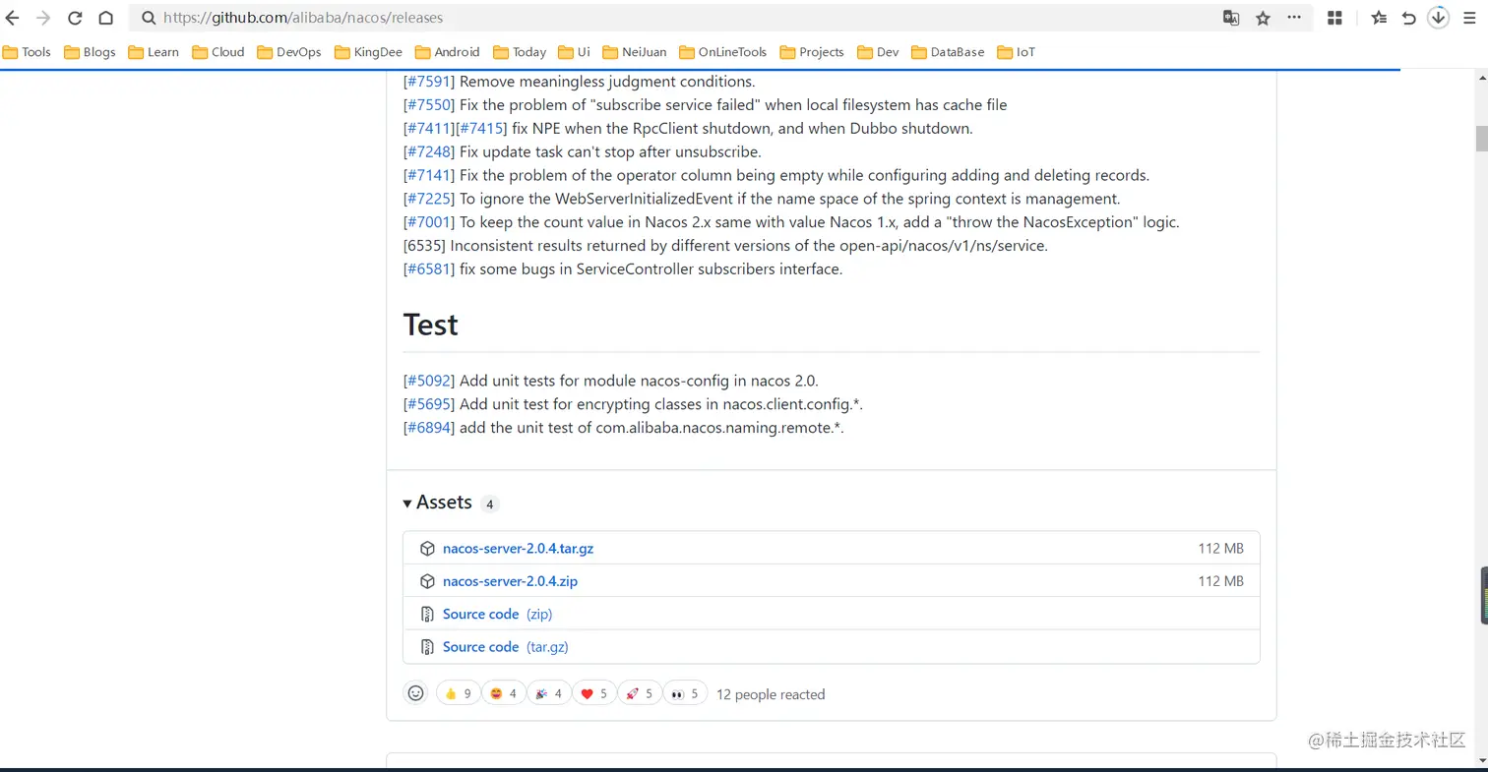Click the 112 MB size of nacos-server-2.0.4.tar.gz

tap(1221, 549)
